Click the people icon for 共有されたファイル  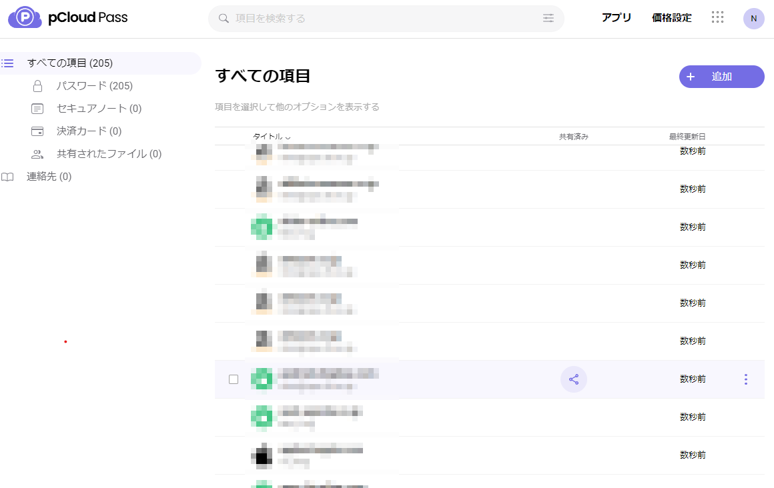pos(37,154)
